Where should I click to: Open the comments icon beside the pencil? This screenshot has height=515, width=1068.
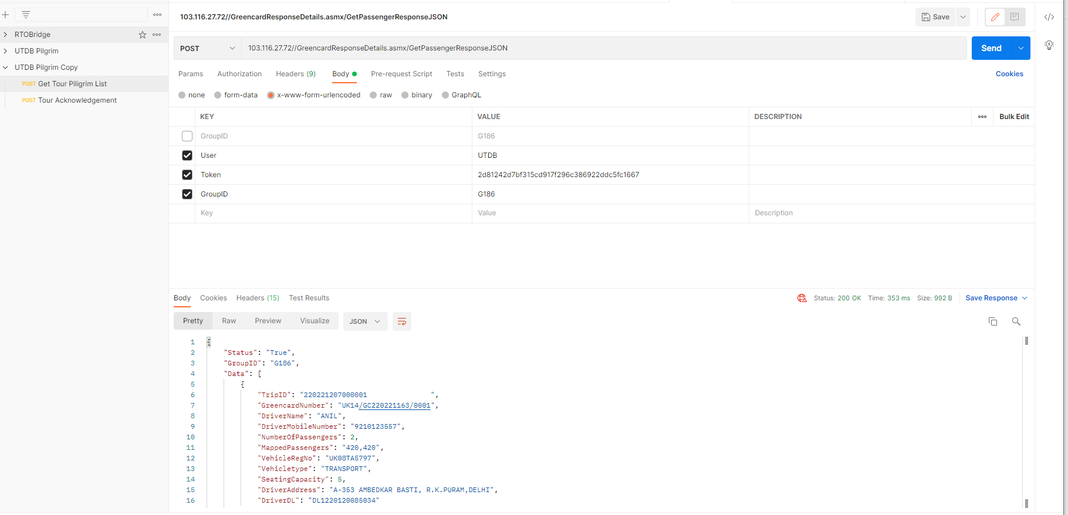(1015, 17)
